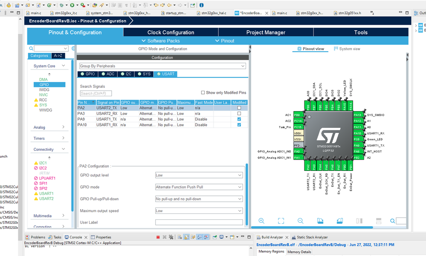Toggle the Modified checkbox for PA3

coord(239,113)
